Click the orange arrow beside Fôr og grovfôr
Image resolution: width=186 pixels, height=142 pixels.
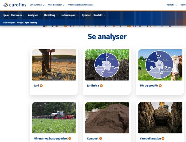coord(160,85)
